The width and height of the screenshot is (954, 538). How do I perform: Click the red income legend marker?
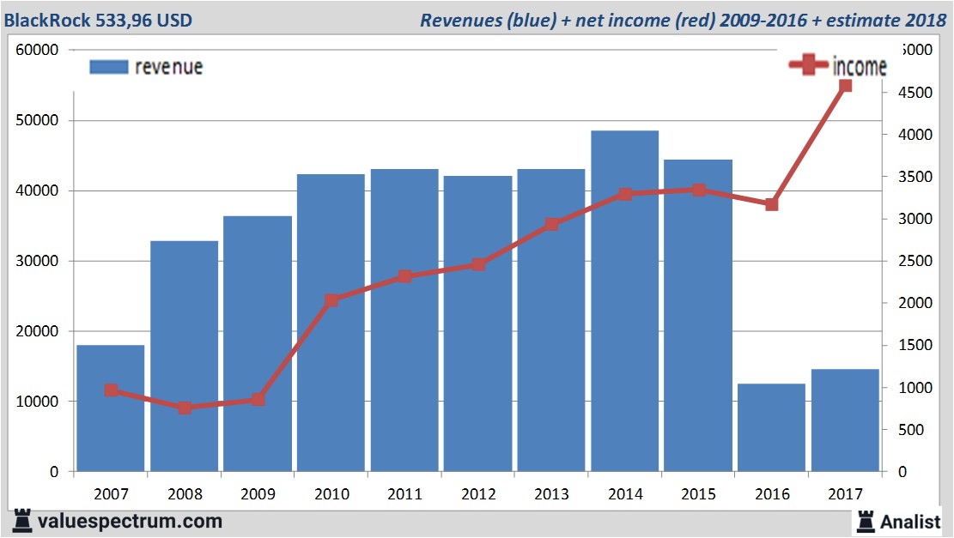pos(809,65)
